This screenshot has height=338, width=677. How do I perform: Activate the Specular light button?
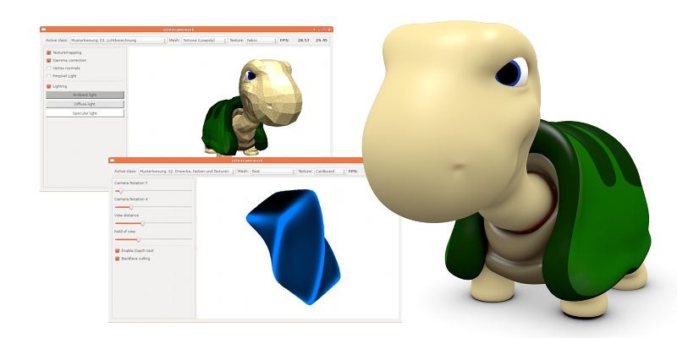click(x=85, y=112)
